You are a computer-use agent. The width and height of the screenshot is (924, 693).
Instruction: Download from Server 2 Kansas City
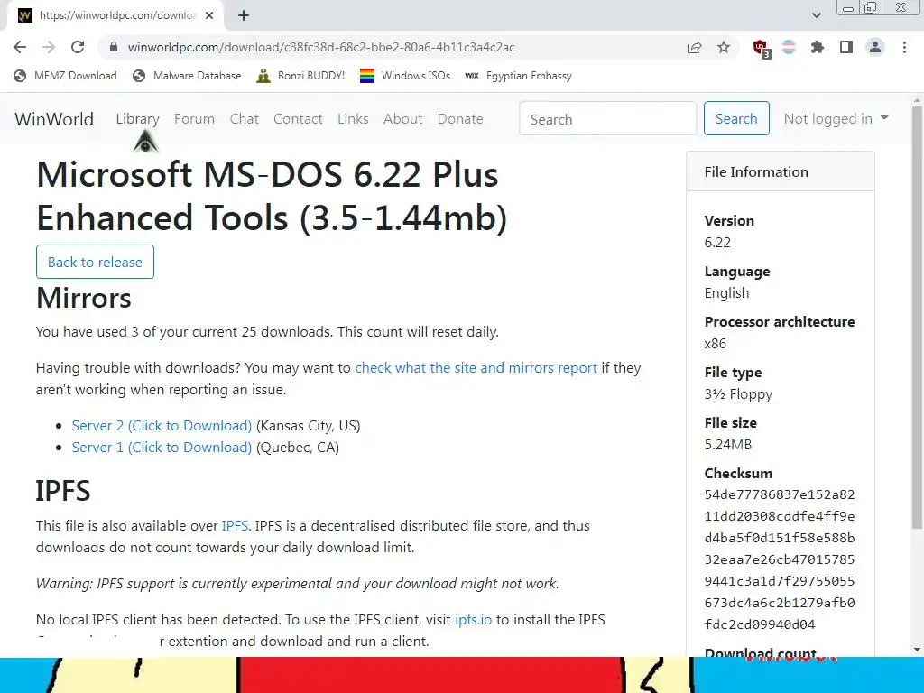click(x=162, y=426)
